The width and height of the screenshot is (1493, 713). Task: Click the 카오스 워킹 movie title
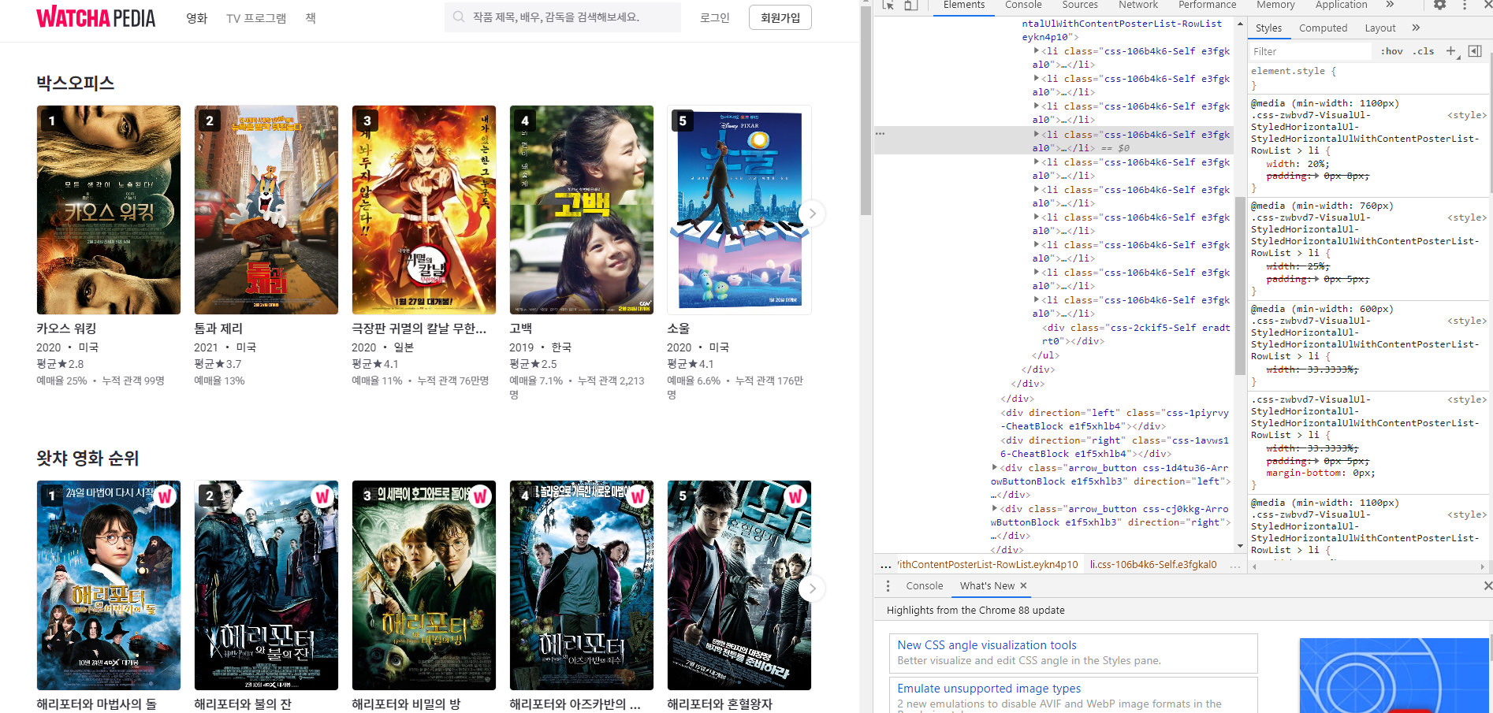[x=66, y=329]
